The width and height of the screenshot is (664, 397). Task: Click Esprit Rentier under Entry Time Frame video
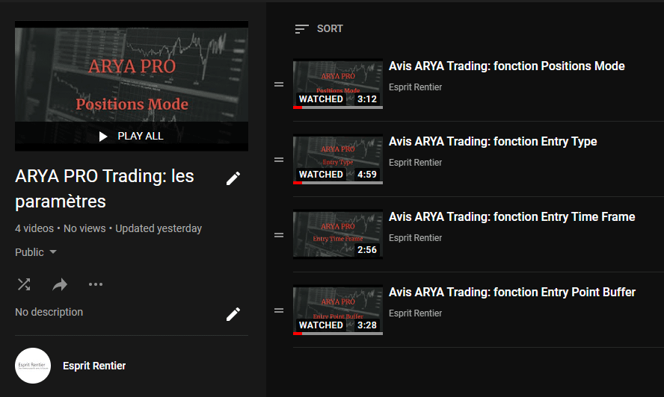pyautogui.click(x=415, y=238)
